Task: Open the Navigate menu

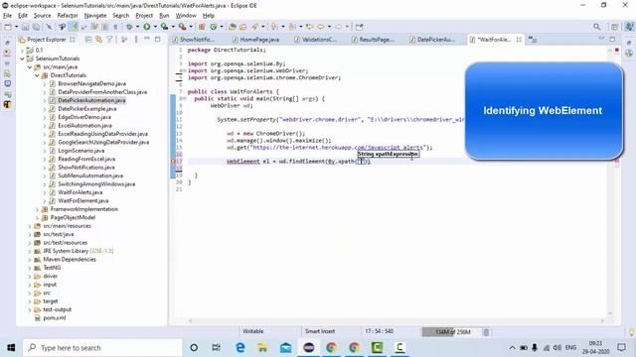Action: tap(95, 16)
